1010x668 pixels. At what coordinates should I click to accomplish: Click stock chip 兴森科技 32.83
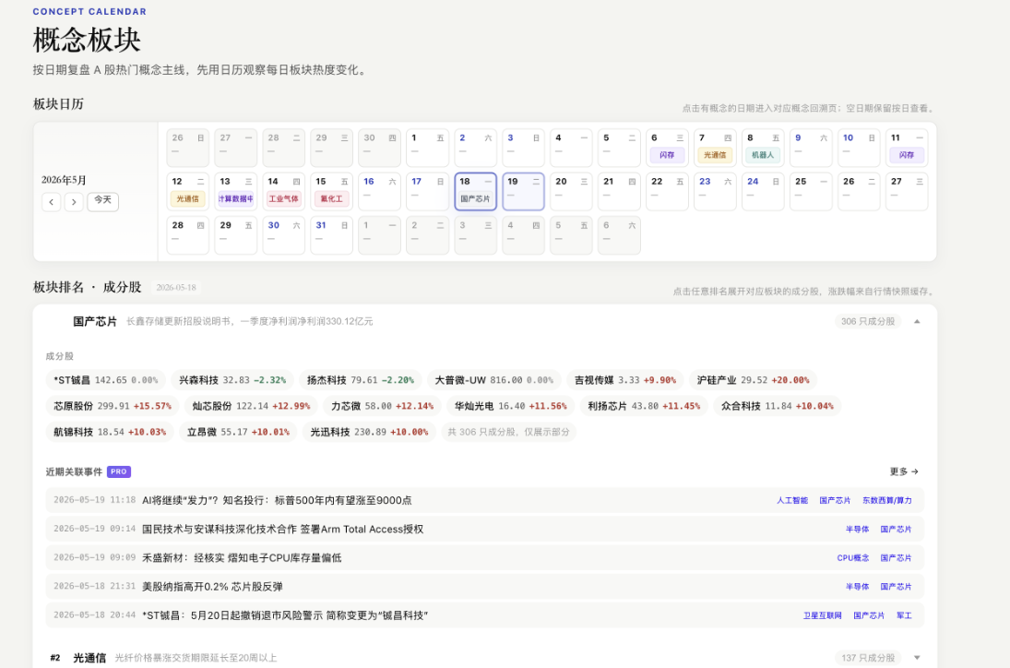tap(232, 380)
